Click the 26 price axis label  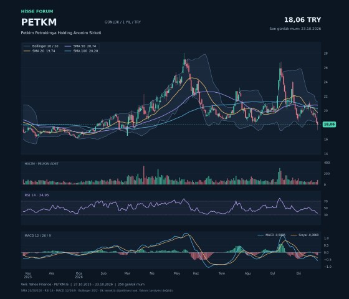pyautogui.click(x=325, y=68)
